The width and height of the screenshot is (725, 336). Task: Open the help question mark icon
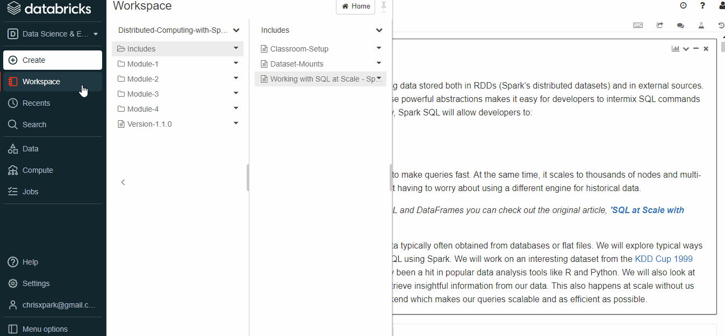[x=702, y=5]
